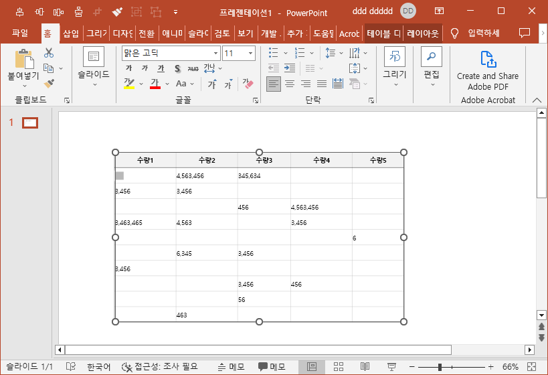This screenshot has width=548, height=375.
Task: Open the 편집 editing group
Action: (x=432, y=67)
